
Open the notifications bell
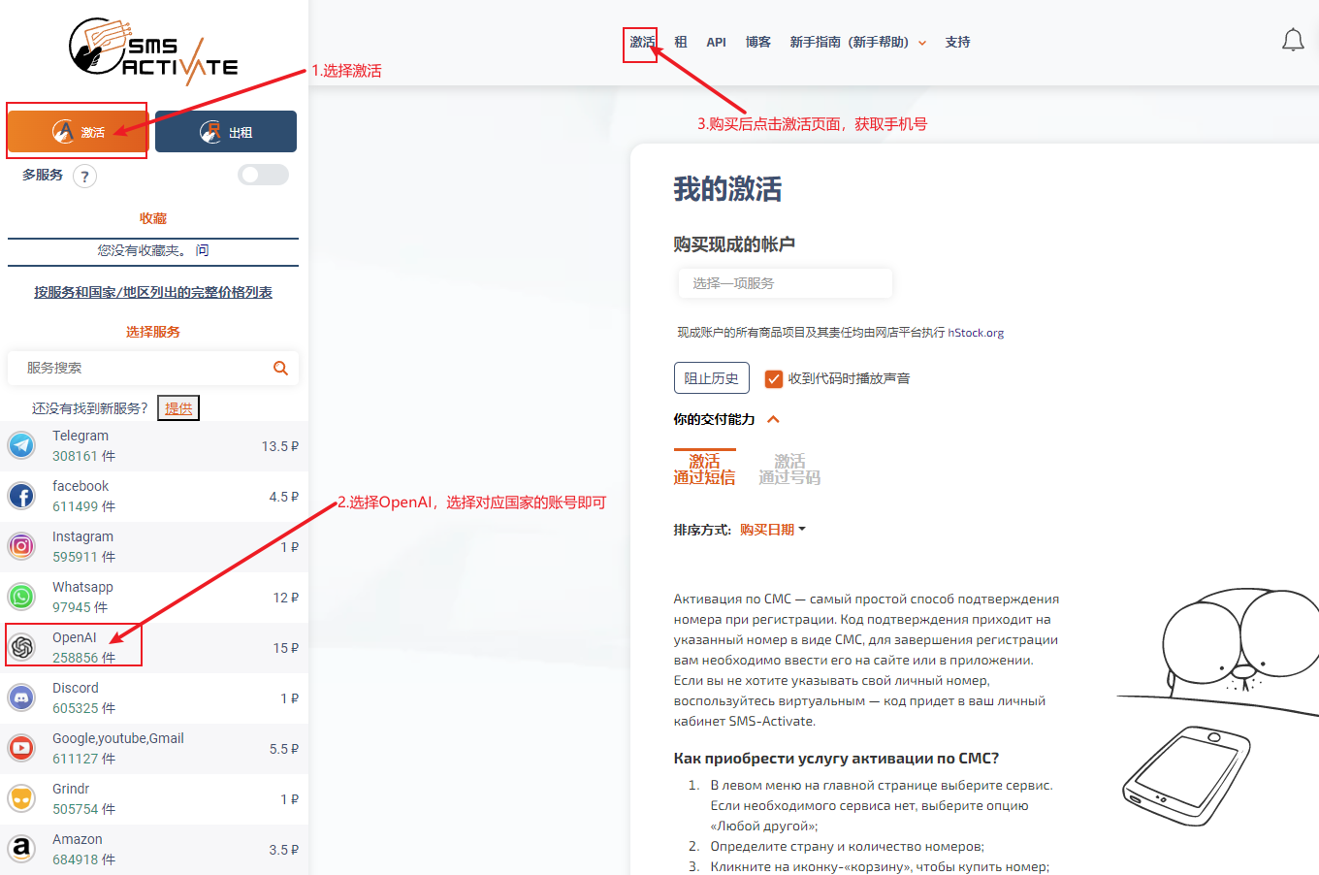pyautogui.click(x=1293, y=41)
